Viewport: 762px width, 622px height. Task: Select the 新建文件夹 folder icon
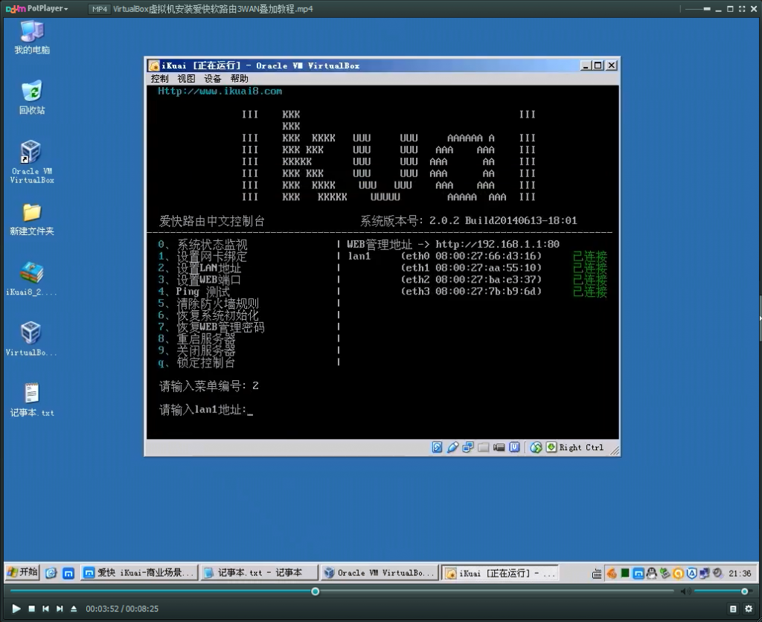32,219
